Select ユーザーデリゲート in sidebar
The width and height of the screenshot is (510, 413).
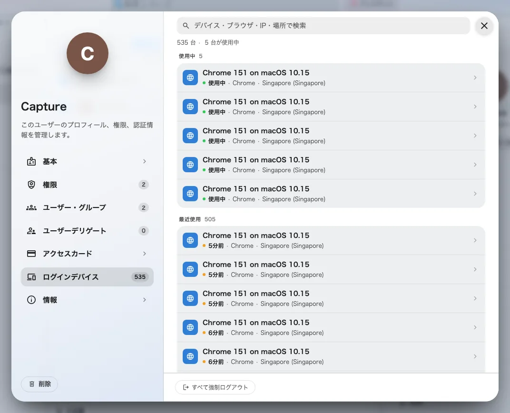(87, 231)
